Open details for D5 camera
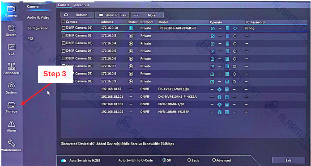Image resolution: width=311 pixels, height=166 pixels. 227,59
